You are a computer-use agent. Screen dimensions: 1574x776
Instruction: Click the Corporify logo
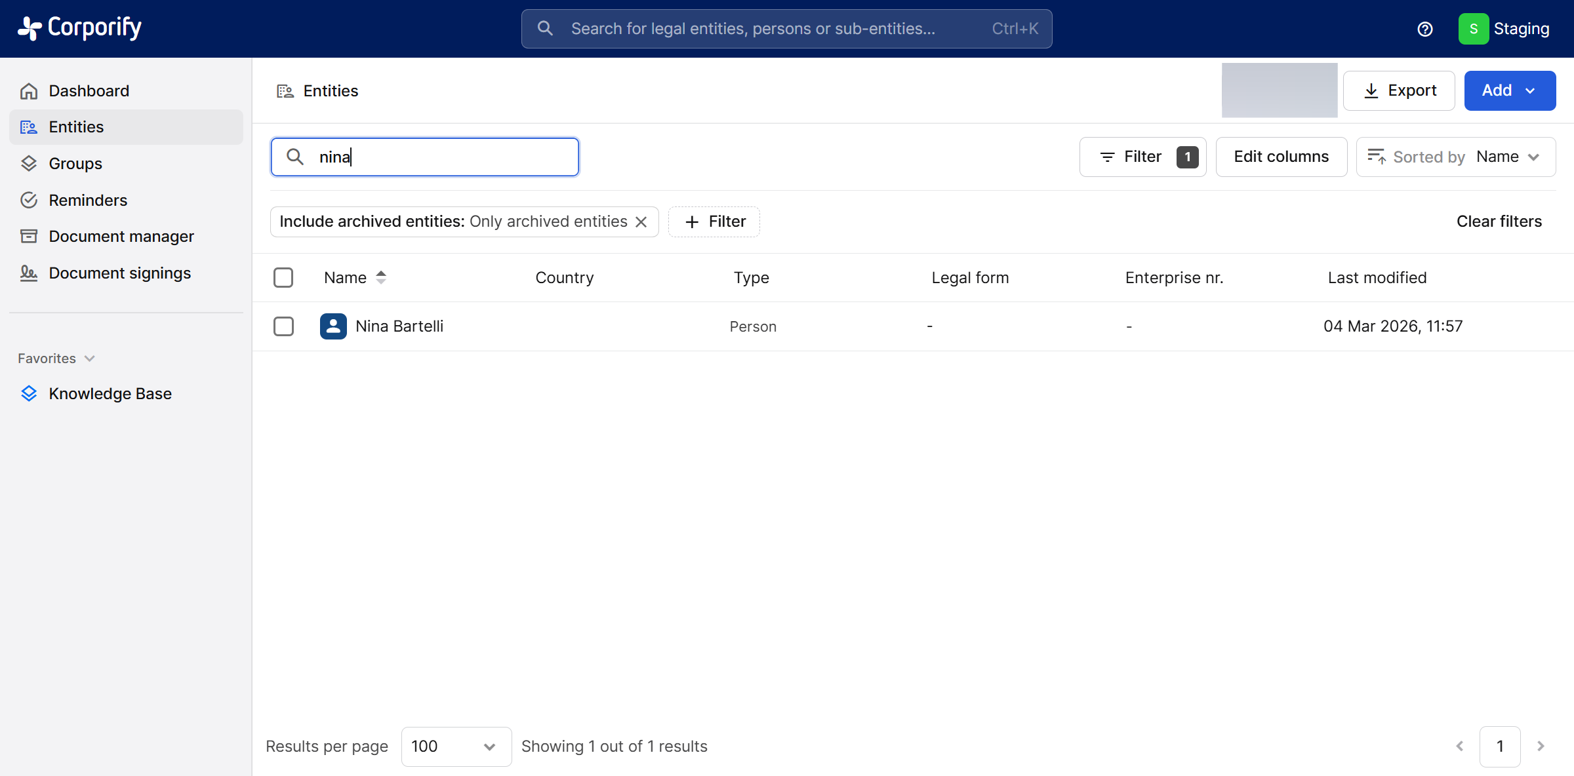(79, 28)
